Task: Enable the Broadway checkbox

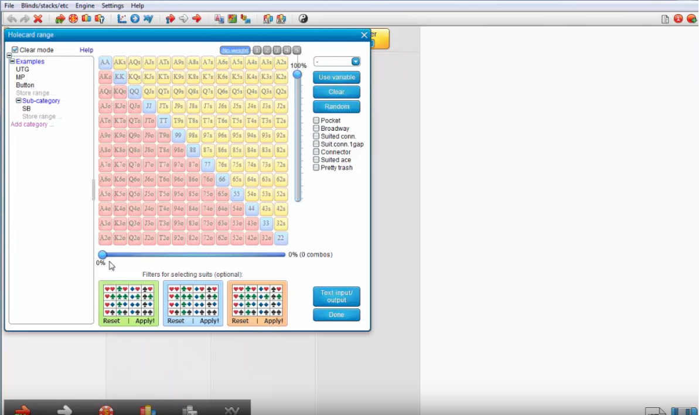Action: [316, 128]
